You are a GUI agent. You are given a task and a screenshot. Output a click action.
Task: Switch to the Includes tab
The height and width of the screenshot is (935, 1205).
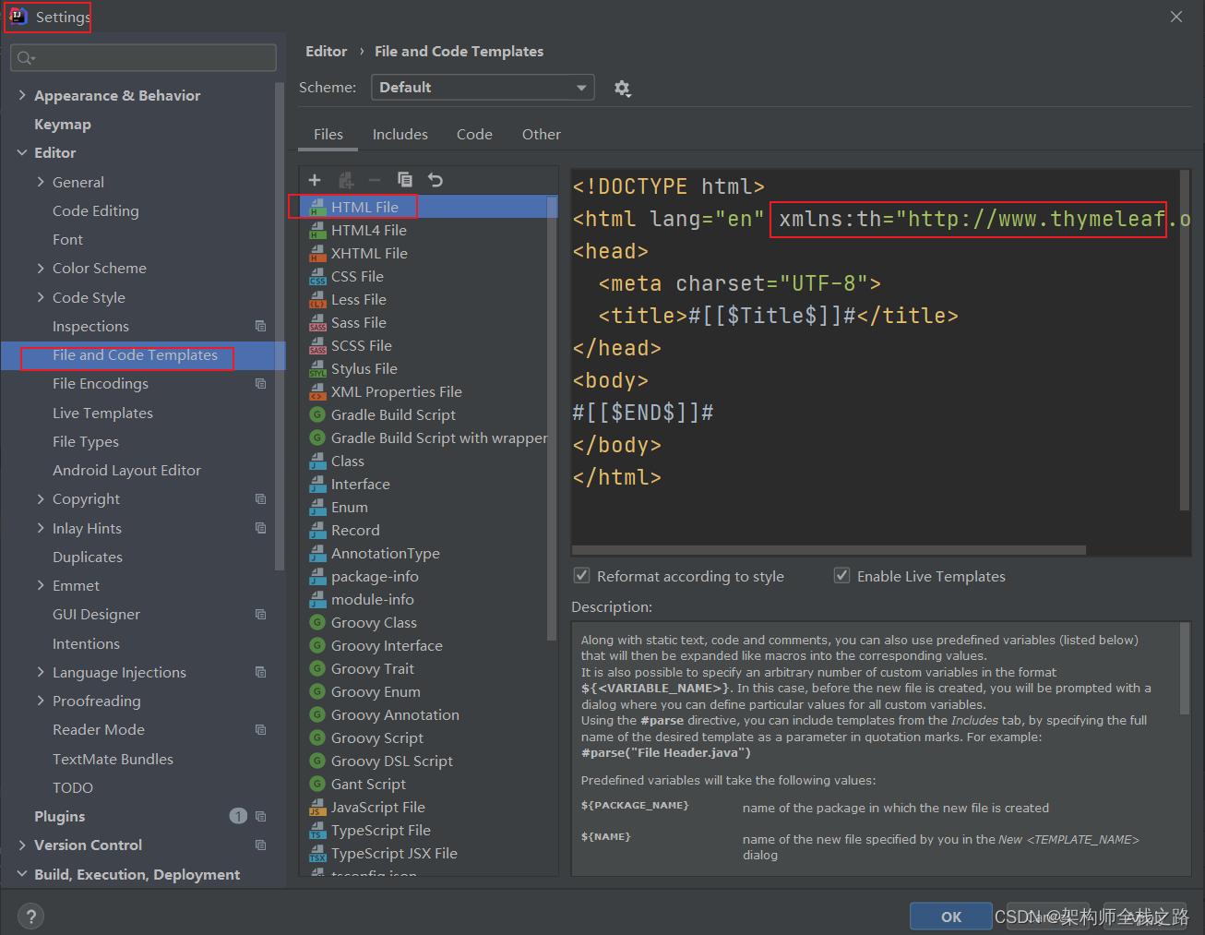coord(400,134)
